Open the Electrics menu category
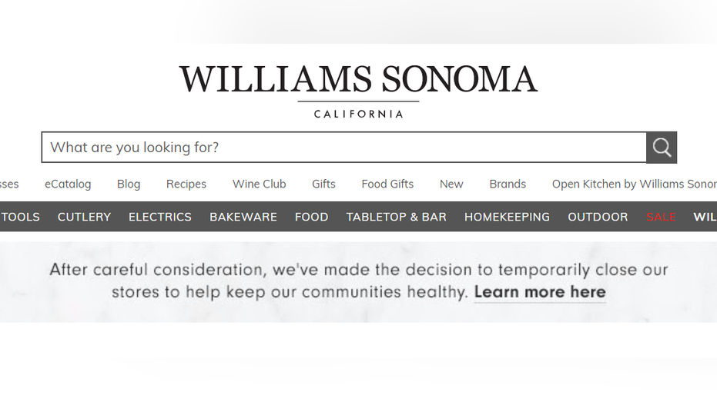This screenshot has width=717, height=402. coord(160,217)
